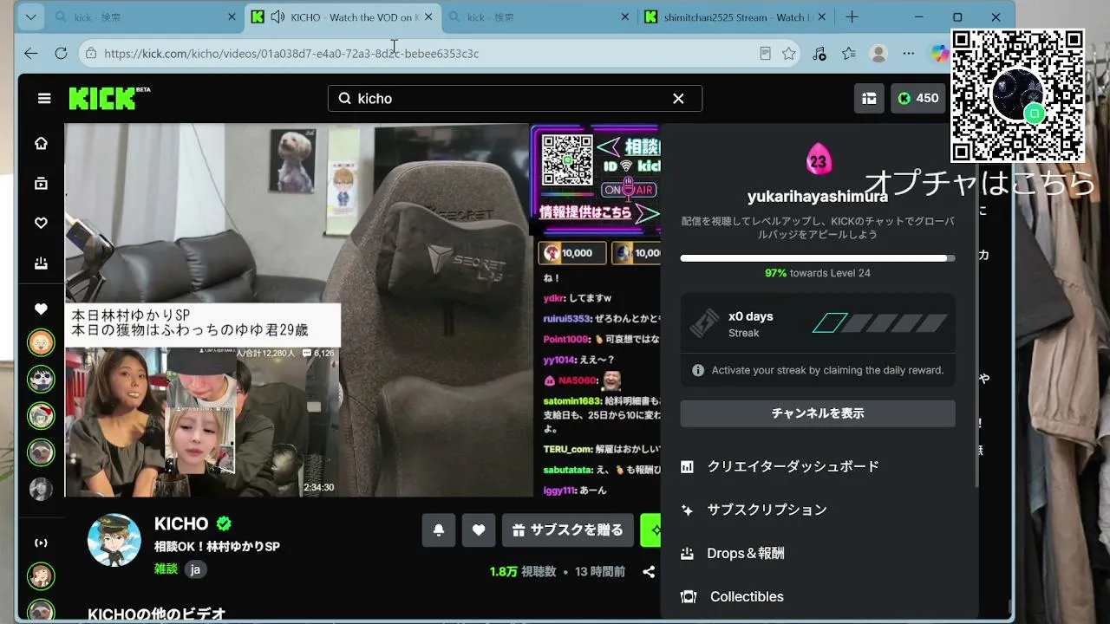Click the music icon in browser toolbar
1110x624 pixels.
[819, 54]
